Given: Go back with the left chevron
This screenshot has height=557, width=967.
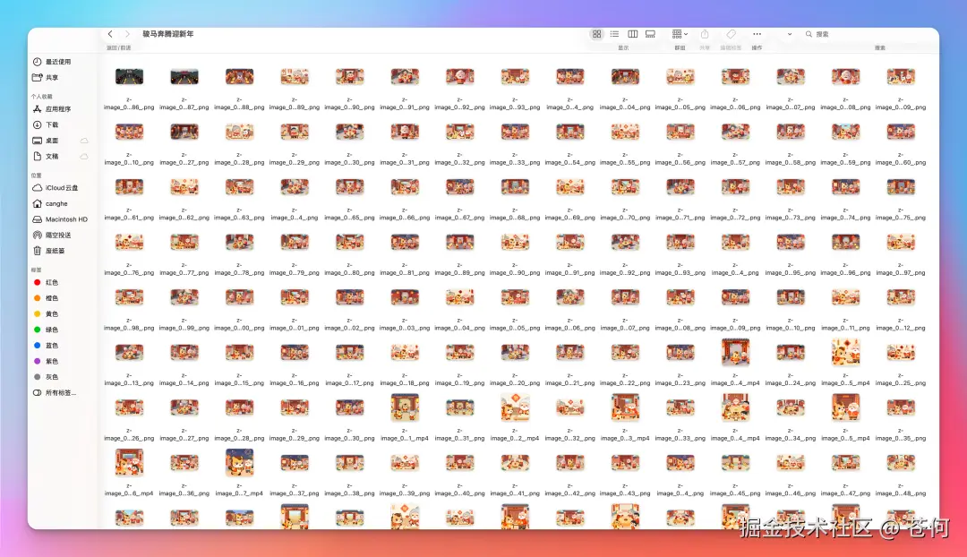Looking at the screenshot, I should 110,34.
